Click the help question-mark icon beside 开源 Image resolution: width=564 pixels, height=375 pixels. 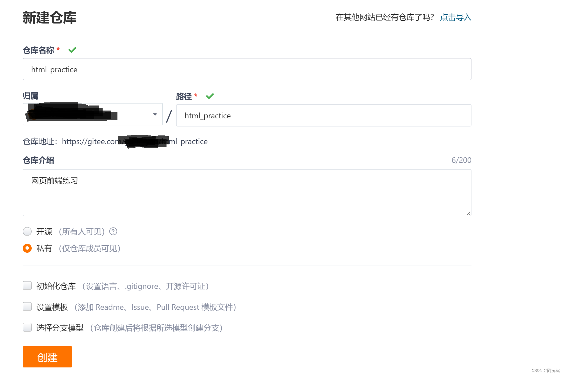click(113, 231)
